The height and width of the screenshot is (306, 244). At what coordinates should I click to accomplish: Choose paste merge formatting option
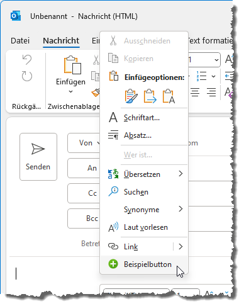point(150,96)
